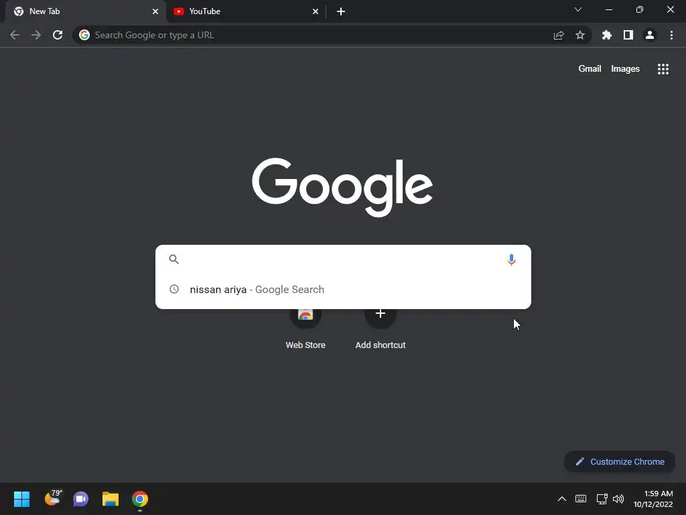Open the volume speaker tray icon
This screenshot has width=686, height=515.
(x=618, y=499)
